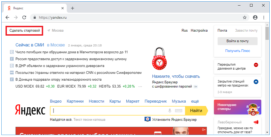
Task: Close the Яндекс tab
Action: pyautogui.click(x=63, y=8)
